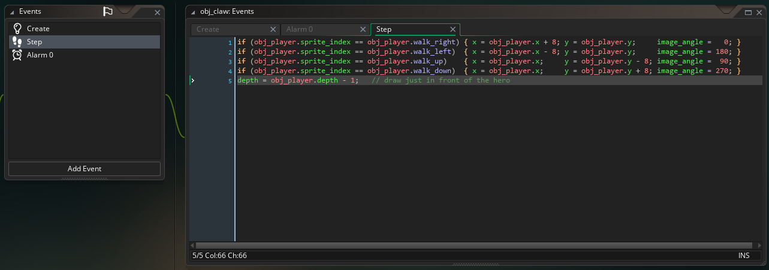Select the Alarm 0 clock icon
This screenshot has height=270, width=769.
pos(17,55)
